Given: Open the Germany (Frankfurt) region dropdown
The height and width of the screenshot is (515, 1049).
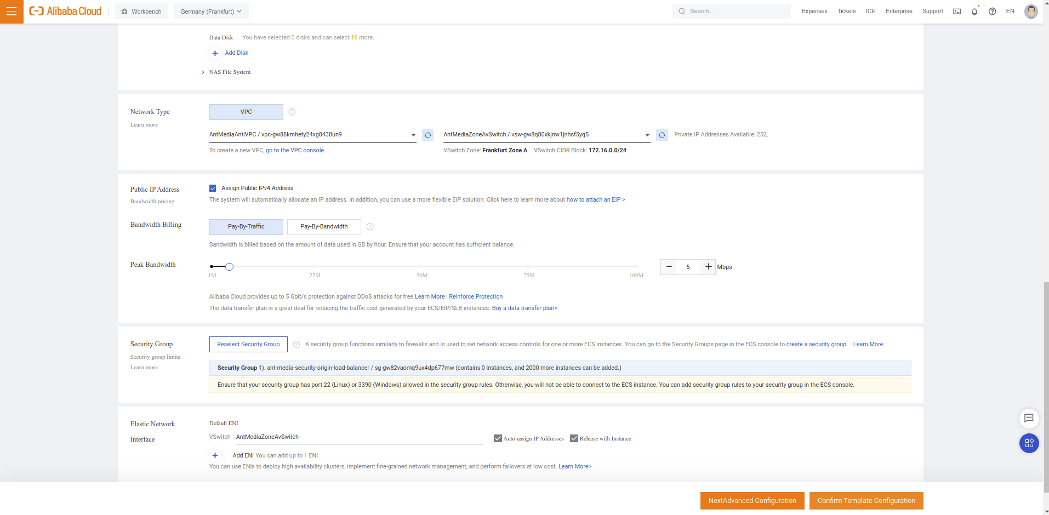Looking at the screenshot, I should coord(211,12).
